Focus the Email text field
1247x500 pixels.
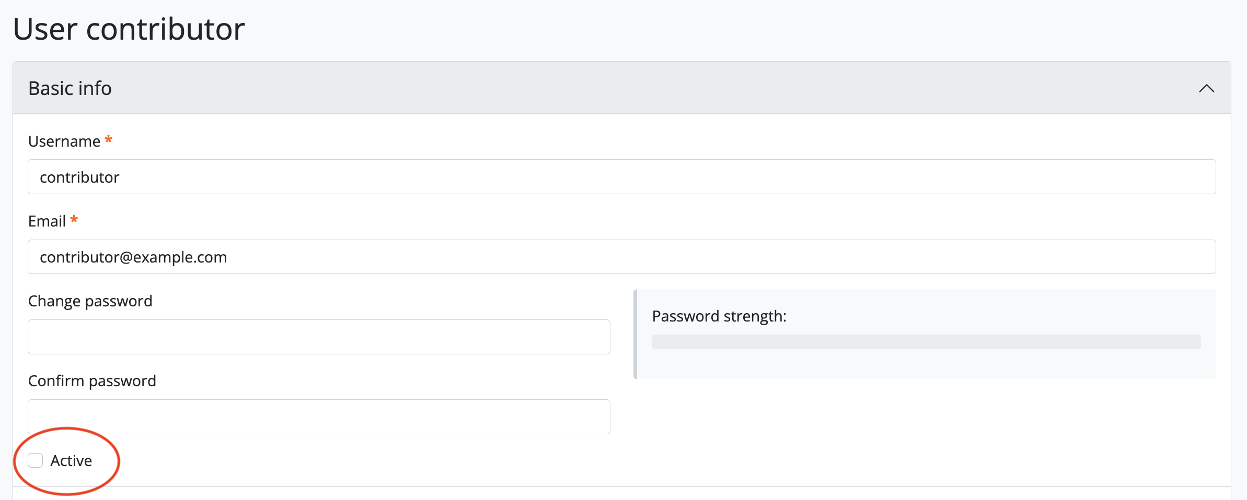pyautogui.click(x=622, y=257)
